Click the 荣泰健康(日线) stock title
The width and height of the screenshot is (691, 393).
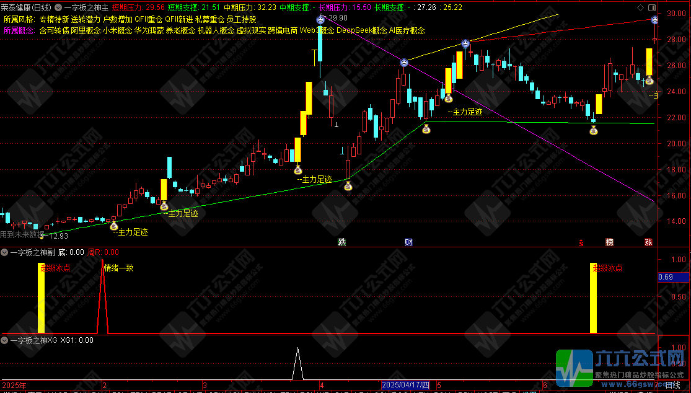(26, 7)
